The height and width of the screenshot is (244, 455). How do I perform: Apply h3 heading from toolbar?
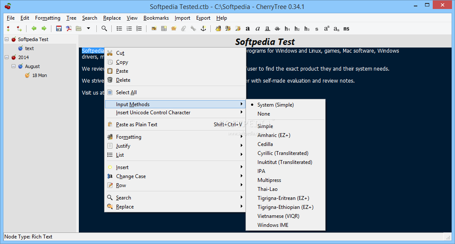307,28
